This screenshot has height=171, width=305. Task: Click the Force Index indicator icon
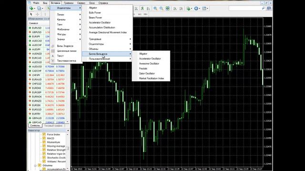click(x=44, y=134)
